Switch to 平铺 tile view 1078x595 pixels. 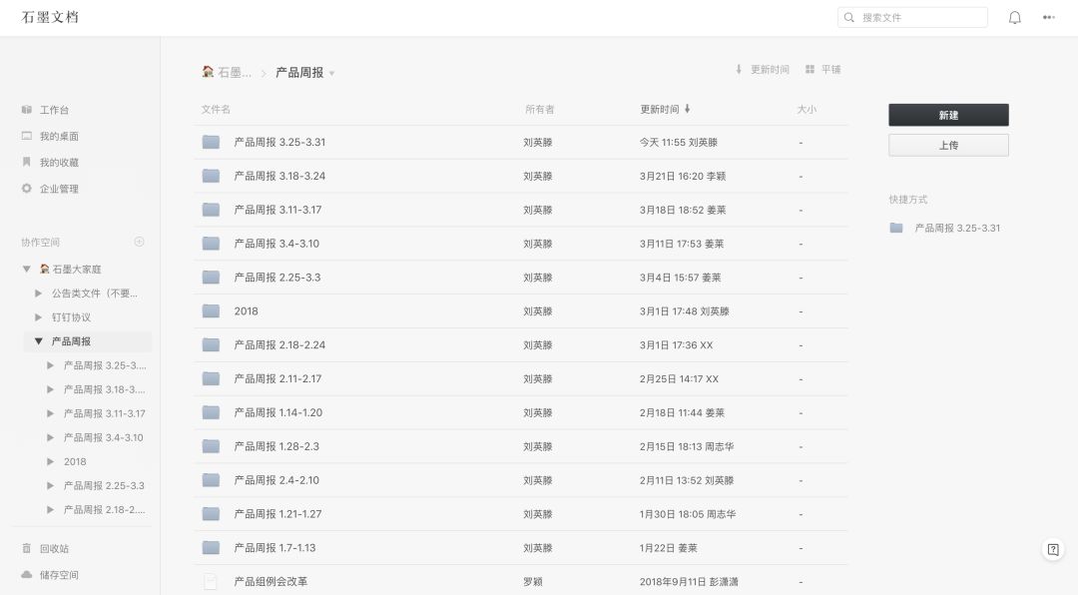(822, 70)
